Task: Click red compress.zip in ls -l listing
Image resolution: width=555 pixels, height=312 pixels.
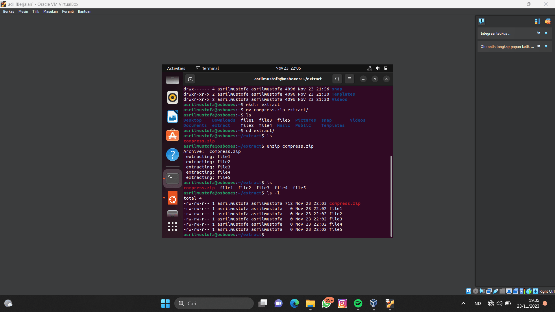Action: (x=345, y=204)
